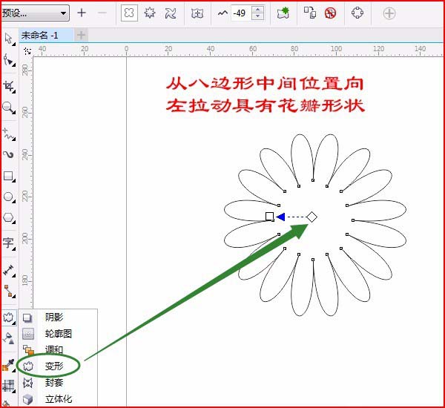This screenshot has height=408, width=445.
Task: Click Center distortion button
Action: (197, 13)
